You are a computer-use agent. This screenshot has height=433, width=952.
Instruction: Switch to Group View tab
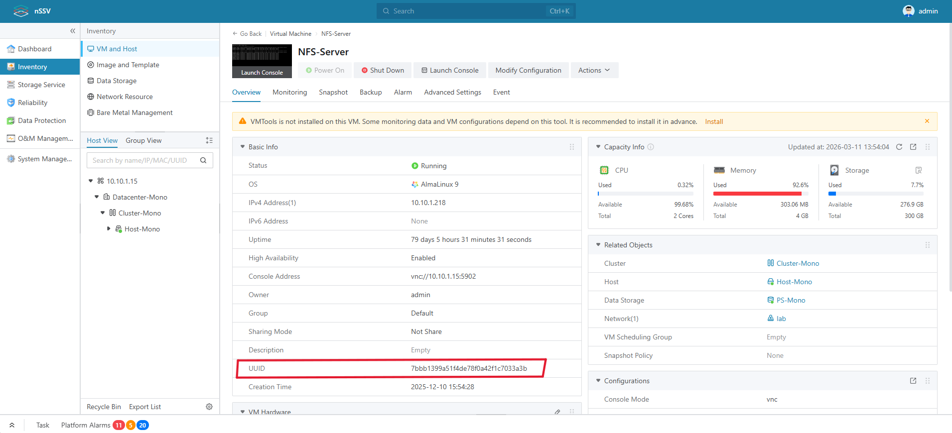pos(143,140)
